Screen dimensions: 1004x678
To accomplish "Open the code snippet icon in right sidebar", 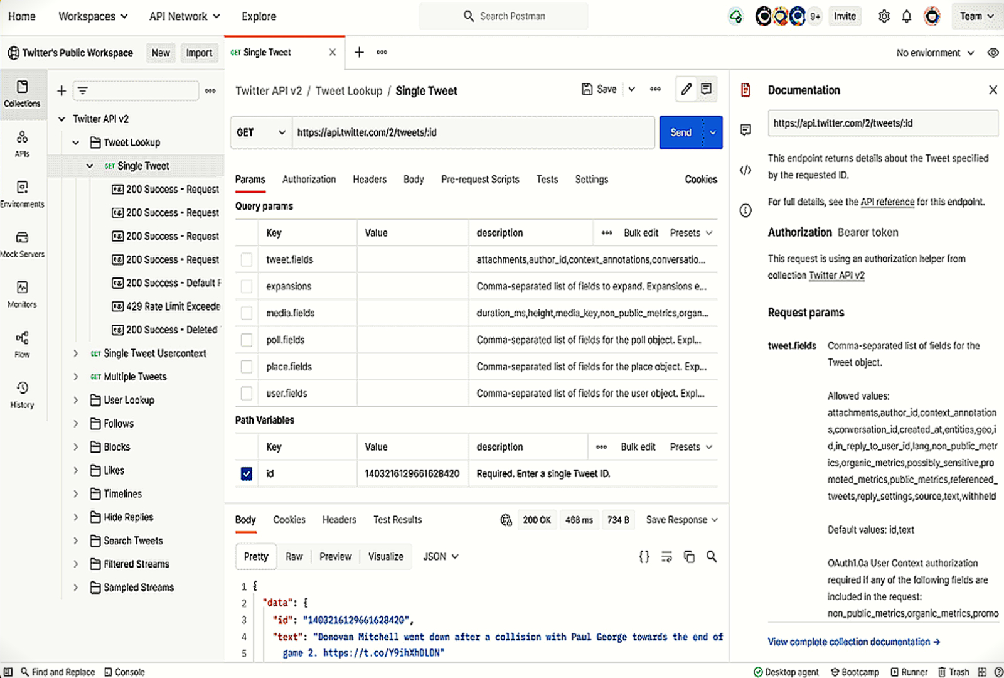I will click(745, 170).
